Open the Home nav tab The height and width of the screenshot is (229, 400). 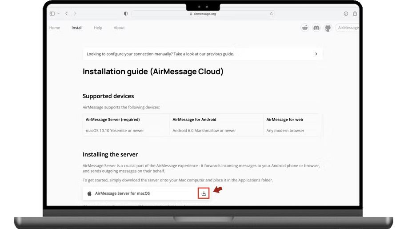[55, 28]
